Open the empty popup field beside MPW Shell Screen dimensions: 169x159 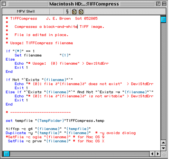tap(57, 11)
